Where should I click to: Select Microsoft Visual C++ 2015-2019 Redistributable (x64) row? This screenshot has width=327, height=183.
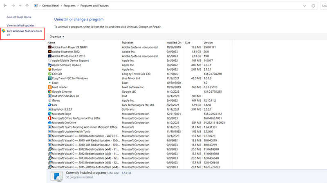coord(139,167)
